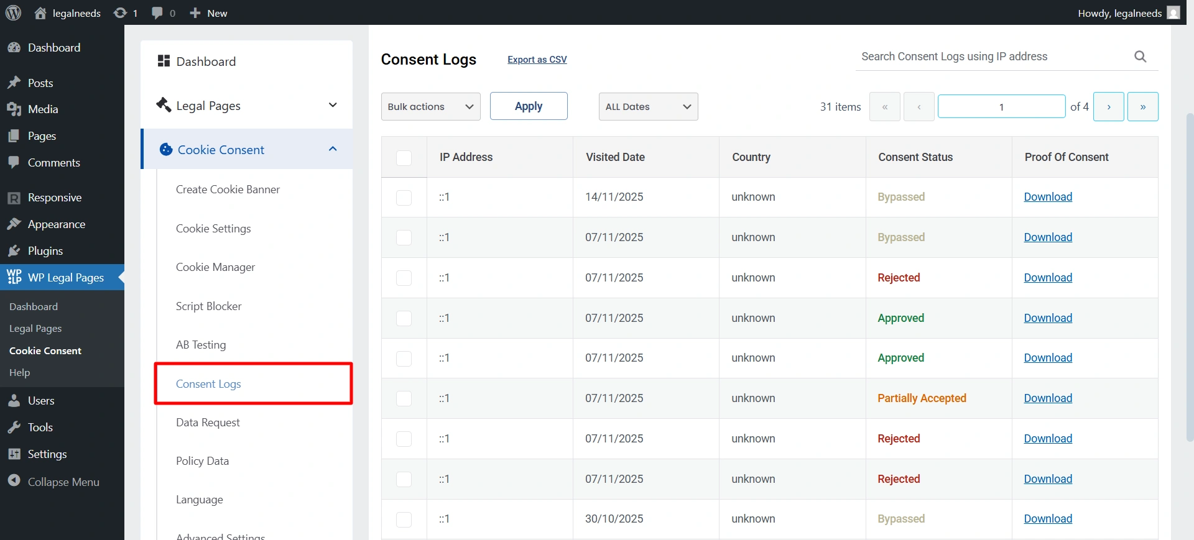Image resolution: width=1194 pixels, height=540 pixels.
Task: Check the box for the Partially Accepted row
Action: point(404,399)
